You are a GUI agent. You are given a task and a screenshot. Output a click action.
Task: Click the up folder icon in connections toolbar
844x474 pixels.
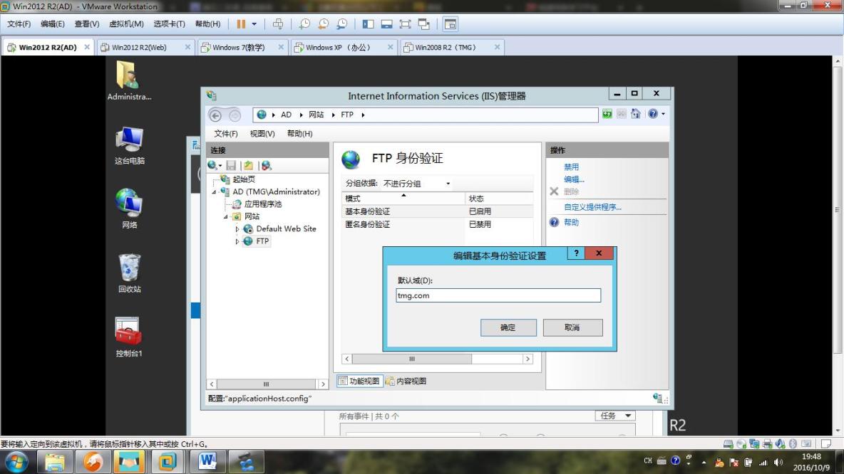tap(248, 166)
